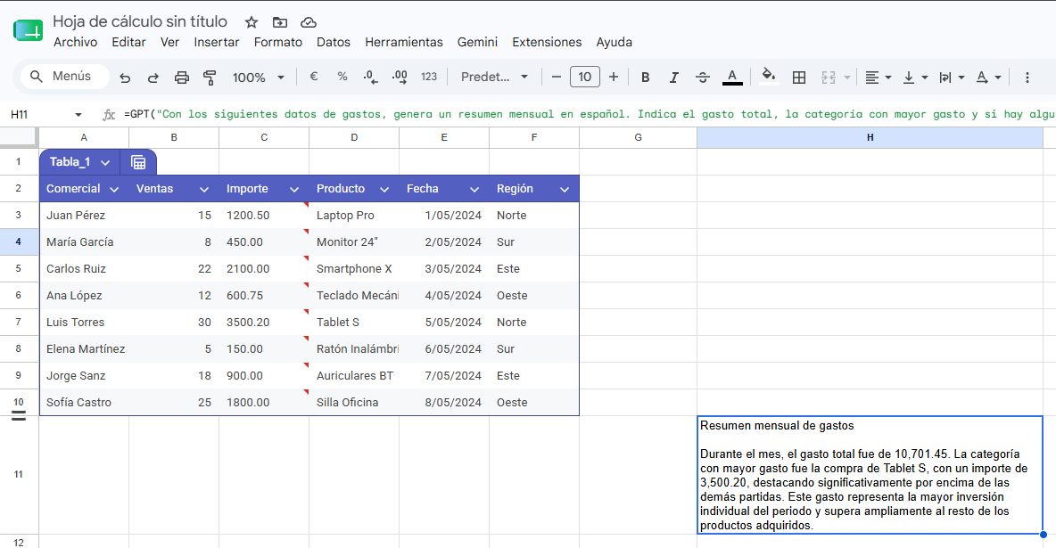Viewport: 1056px width, 548px height.
Task: Open vertical align dropdown
Action: point(914,78)
